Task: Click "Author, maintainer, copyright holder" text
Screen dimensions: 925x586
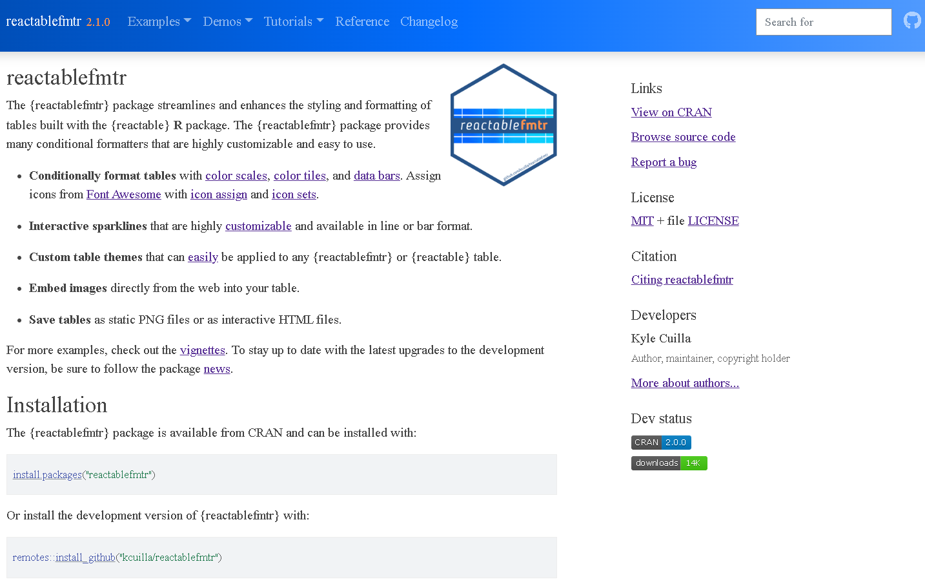Action: (x=711, y=359)
